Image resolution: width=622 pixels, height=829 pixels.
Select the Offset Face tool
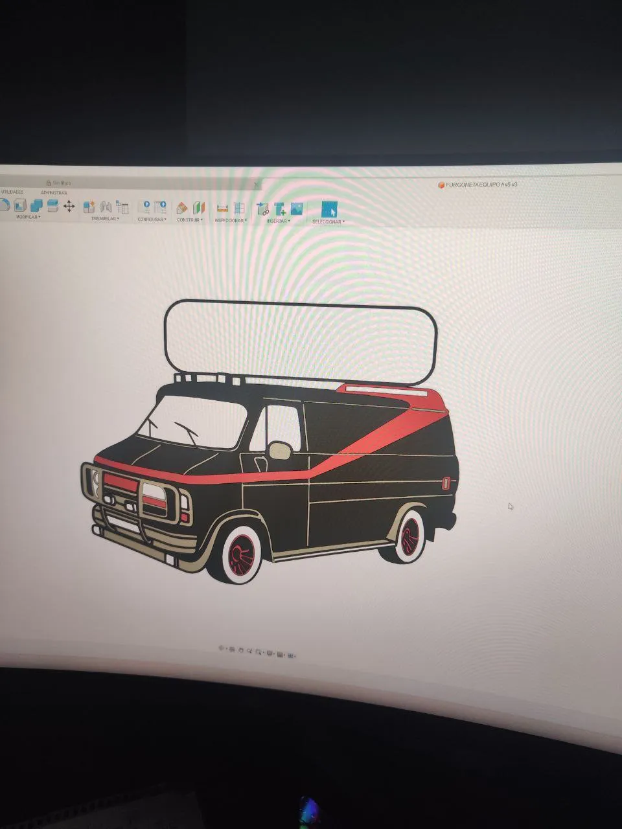[53, 205]
